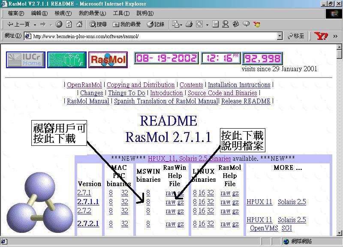Click the RasMol molecule model image
This screenshot has height=247, width=343.
coord(40,202)
